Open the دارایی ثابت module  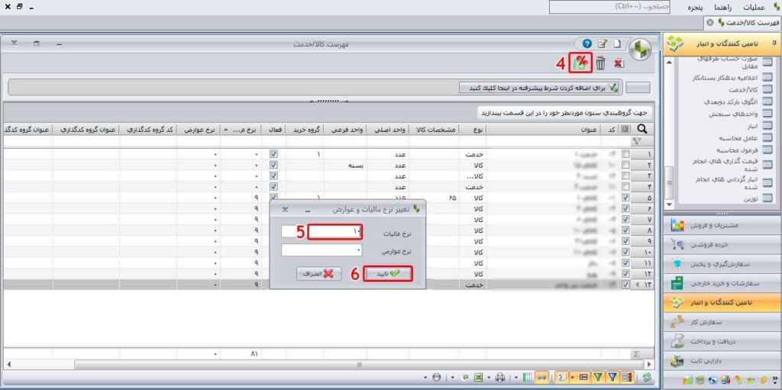click(722, 360)
